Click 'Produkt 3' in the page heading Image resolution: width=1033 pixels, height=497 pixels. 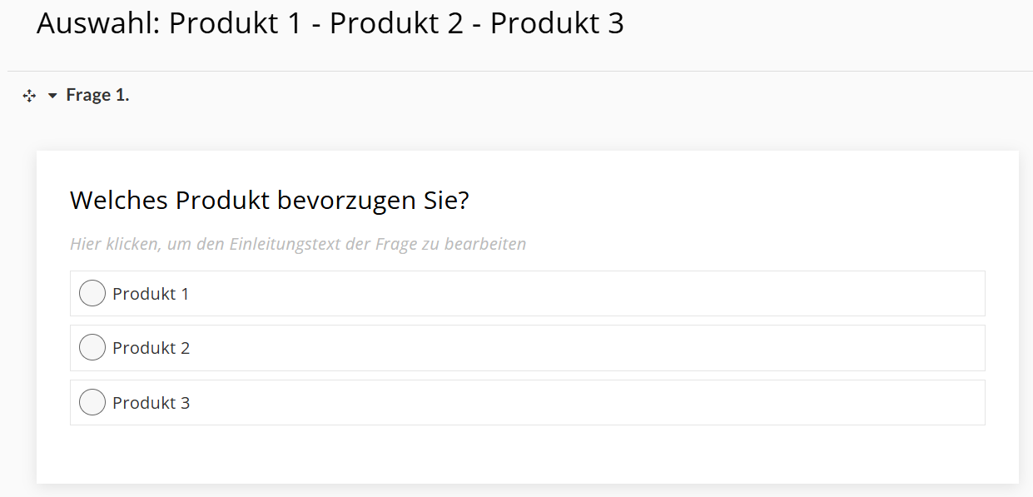tap(556, 23)
